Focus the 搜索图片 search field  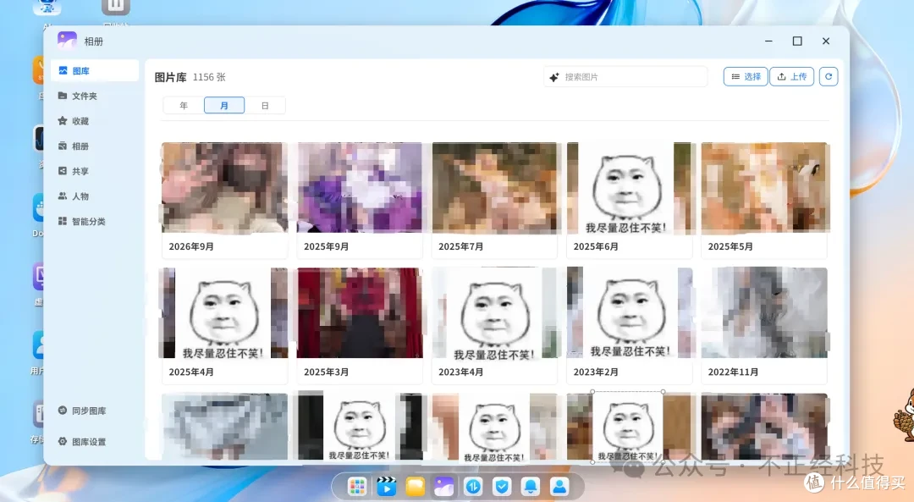coord(625,76)
